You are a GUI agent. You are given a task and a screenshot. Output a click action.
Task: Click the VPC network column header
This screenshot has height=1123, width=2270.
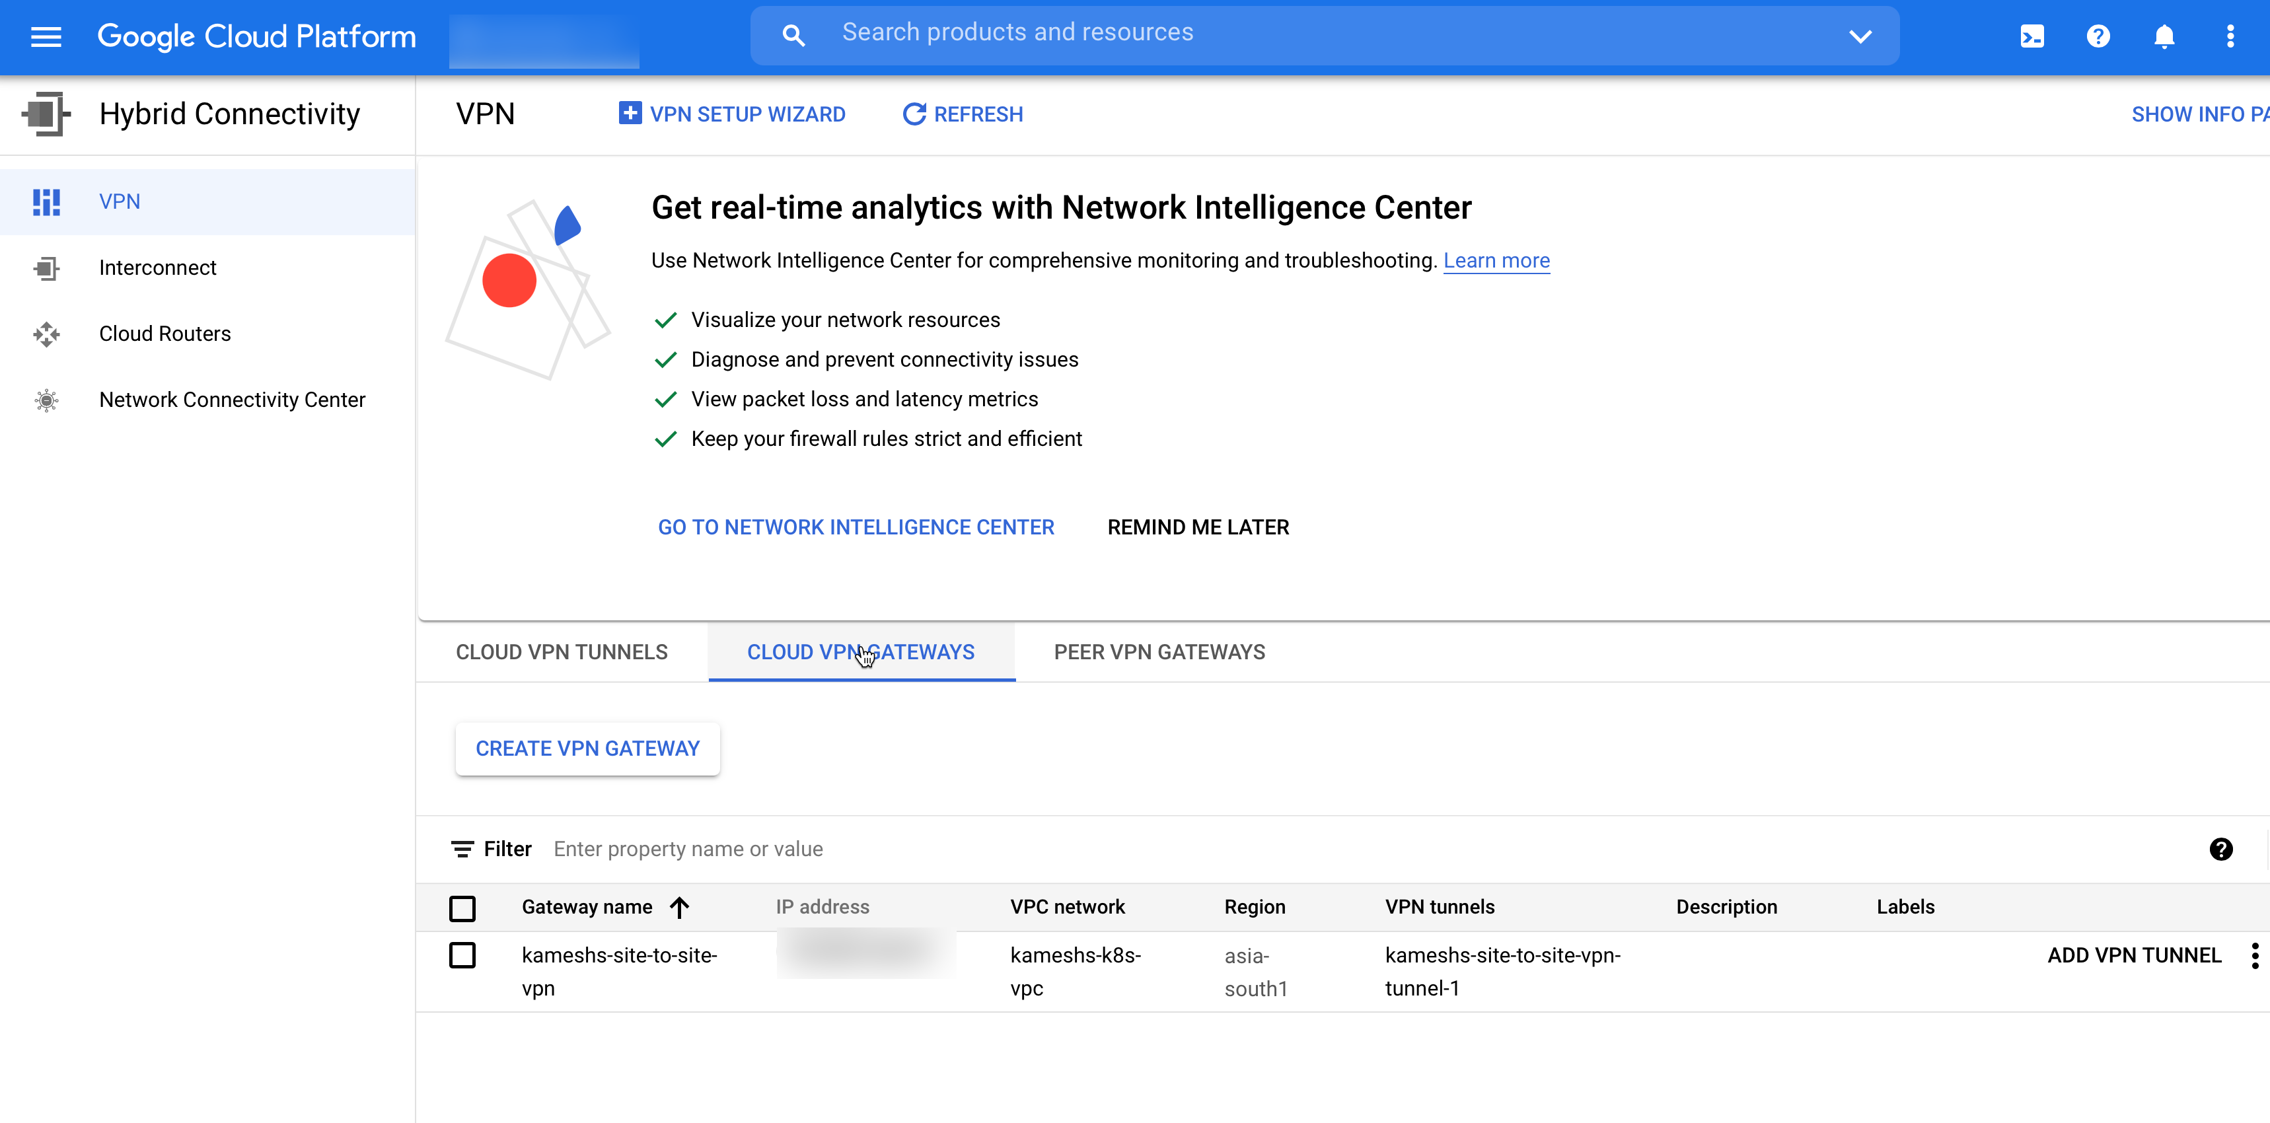point(1067,907)
